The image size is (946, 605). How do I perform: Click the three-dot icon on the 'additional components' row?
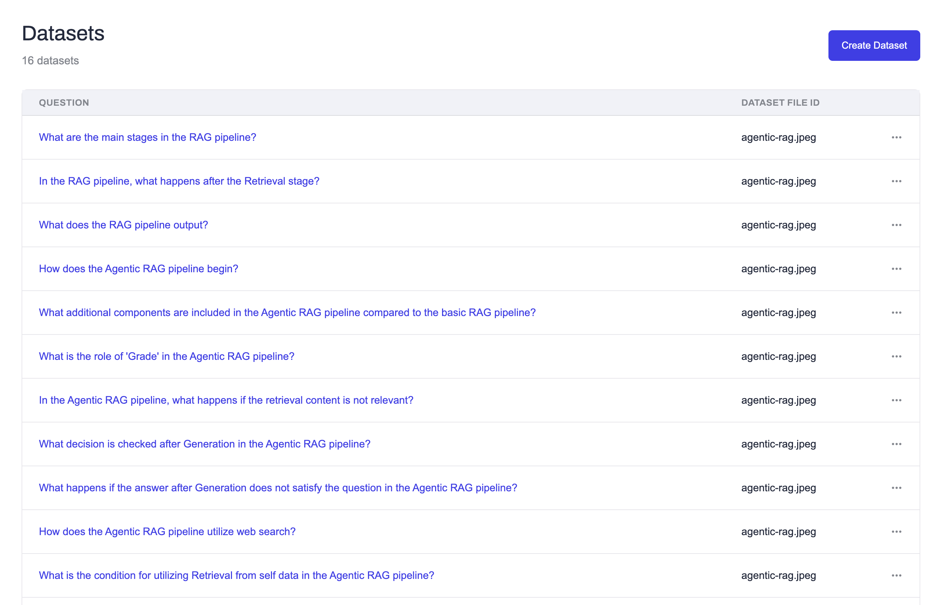point(897,312)
